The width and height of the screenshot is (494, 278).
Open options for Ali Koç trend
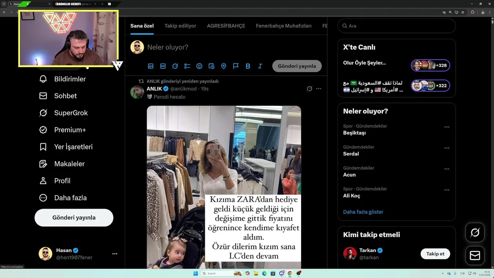pyautogui.click(x=447, y=190)
